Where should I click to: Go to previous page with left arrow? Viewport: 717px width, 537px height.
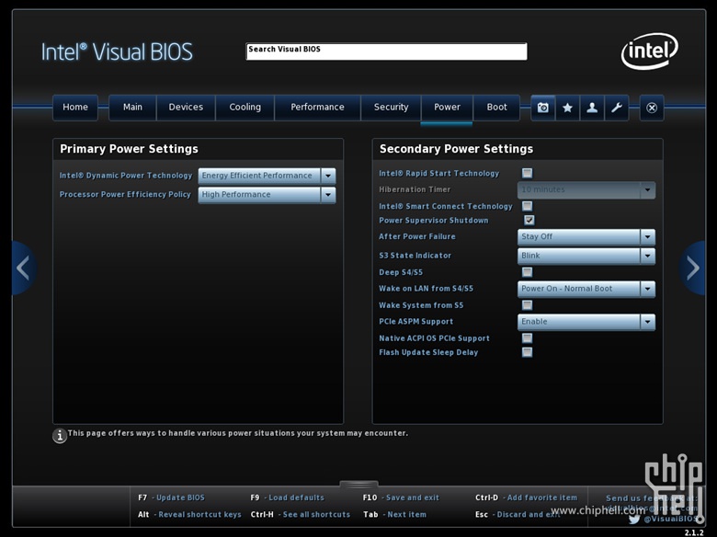coord(23,268)
